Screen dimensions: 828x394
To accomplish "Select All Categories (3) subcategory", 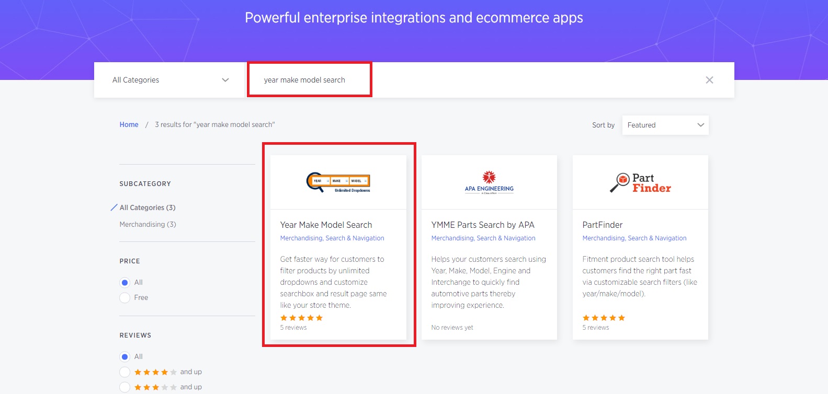I will (148, 207).
